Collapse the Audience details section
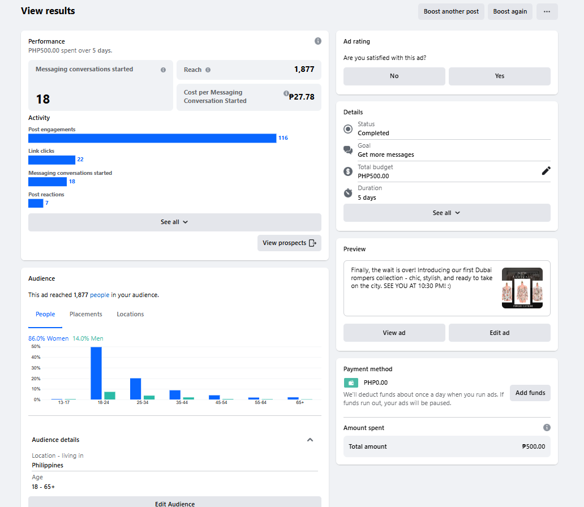Screen dimensions: 584x507 coord(310,440)
